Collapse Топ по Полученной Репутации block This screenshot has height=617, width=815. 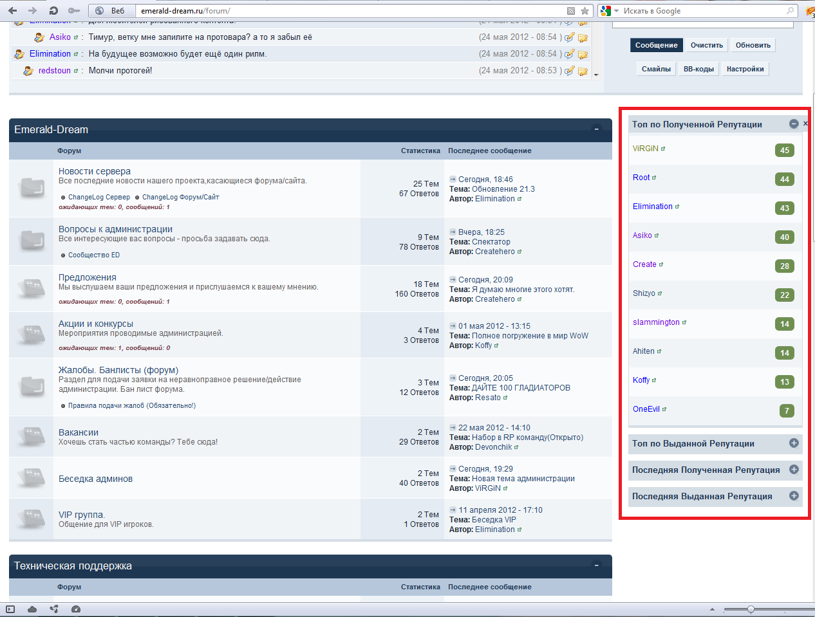tap(794, 124)
